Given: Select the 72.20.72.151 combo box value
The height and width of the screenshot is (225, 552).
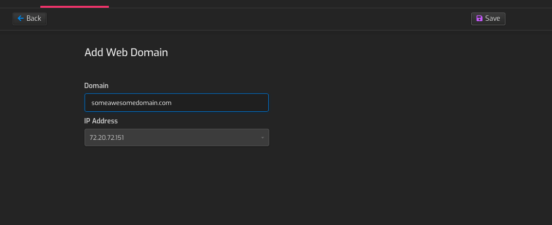Looking at the screenshot, I should tap(107, 138).
